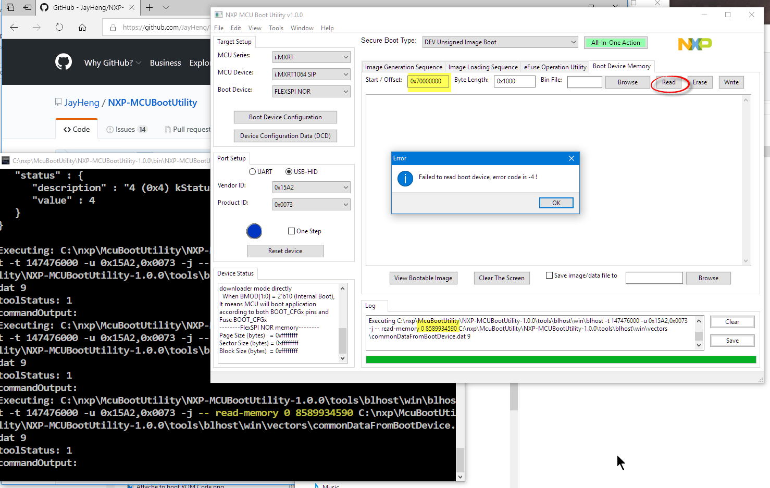The height and width of the screenshot is (488, 770).
Task: Click the NXP logo
Action: point(694,44)
